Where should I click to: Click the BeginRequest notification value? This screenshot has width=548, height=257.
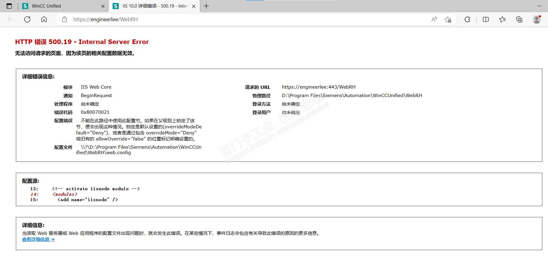[x=96, y=96]
